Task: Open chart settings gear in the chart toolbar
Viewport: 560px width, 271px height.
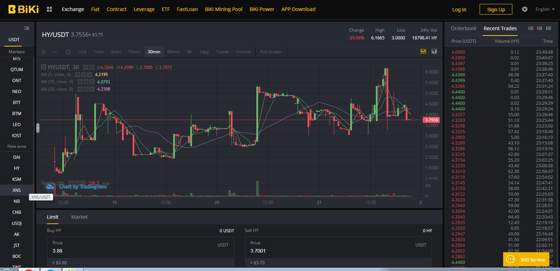Action: point(68,52)
